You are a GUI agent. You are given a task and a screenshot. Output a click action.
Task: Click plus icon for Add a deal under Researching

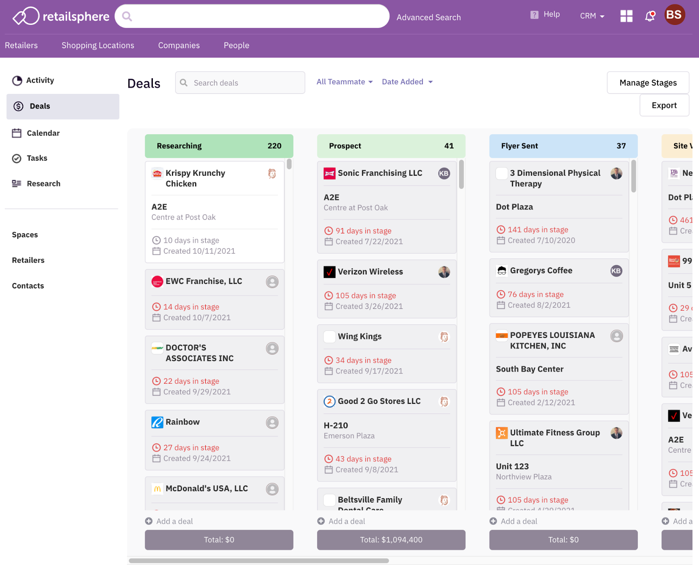149,521
